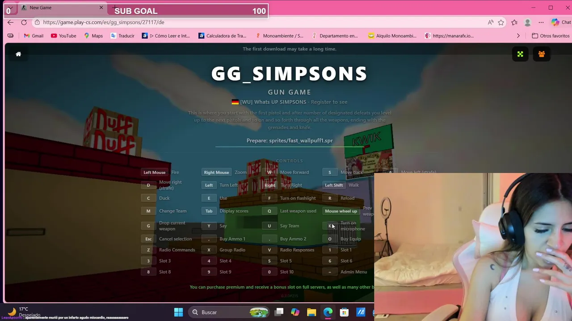This screenshot has height=321, width=572.
Task: Open the manarafx.io bookmark
Action: [x=449, y=36]
